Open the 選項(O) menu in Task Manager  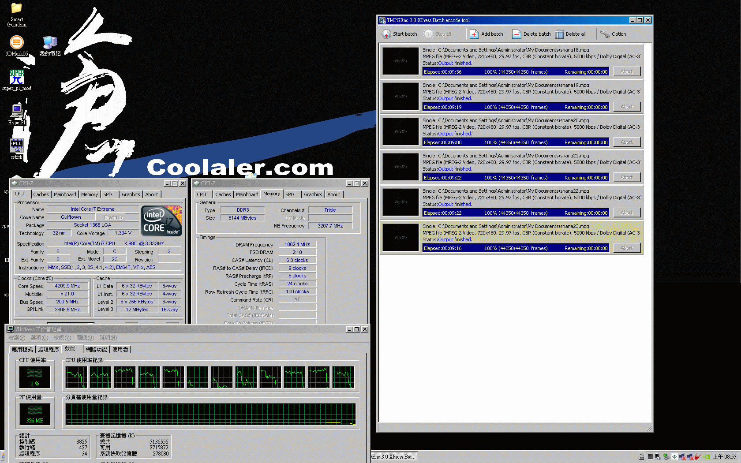point(39,338)
